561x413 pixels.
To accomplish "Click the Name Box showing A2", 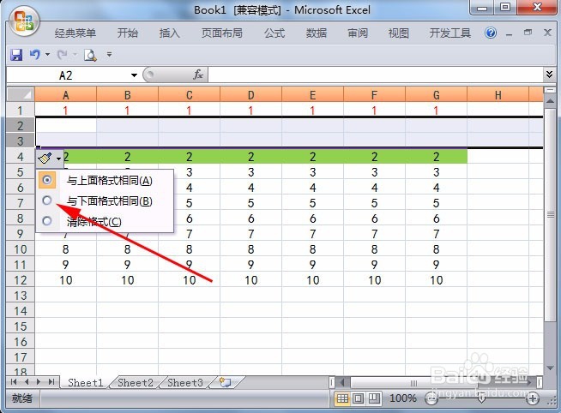I will (x=68, y=75).
